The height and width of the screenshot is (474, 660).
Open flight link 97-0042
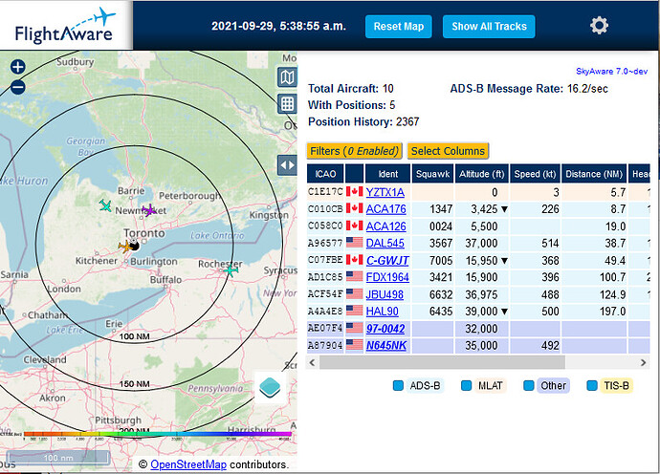(x=385, y=329)
